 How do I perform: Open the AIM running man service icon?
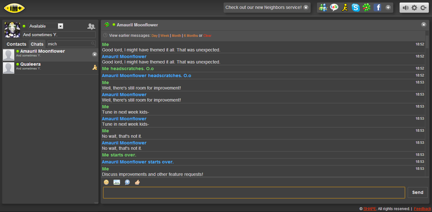click(345, 8)
